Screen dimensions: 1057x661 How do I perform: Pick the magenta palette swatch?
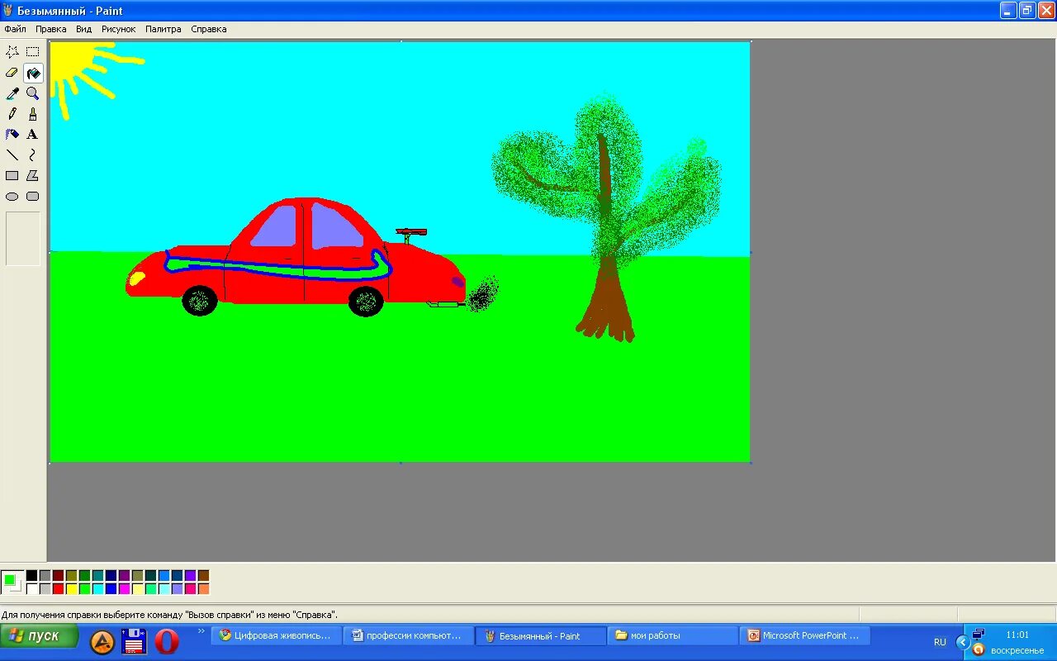[124, 588]
